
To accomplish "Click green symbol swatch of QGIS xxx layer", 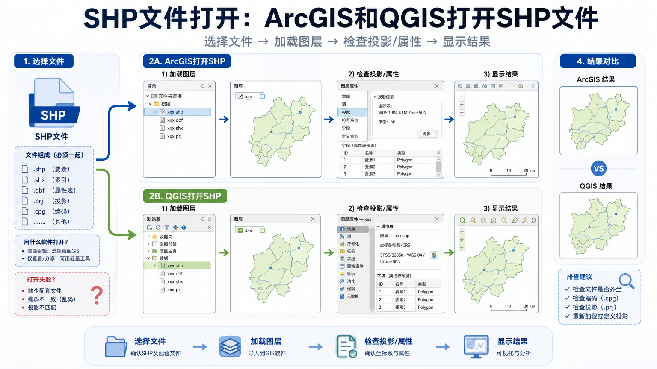I will coord(263,230).
